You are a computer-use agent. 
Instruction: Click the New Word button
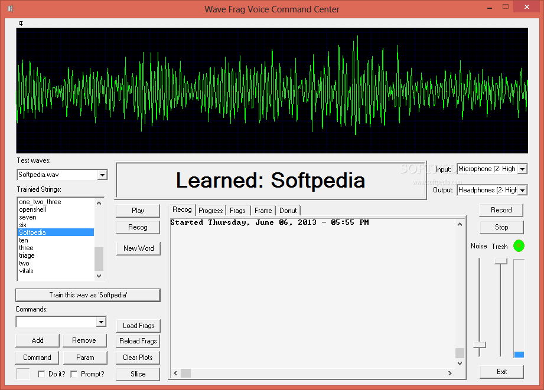click(x=138, y=248)
